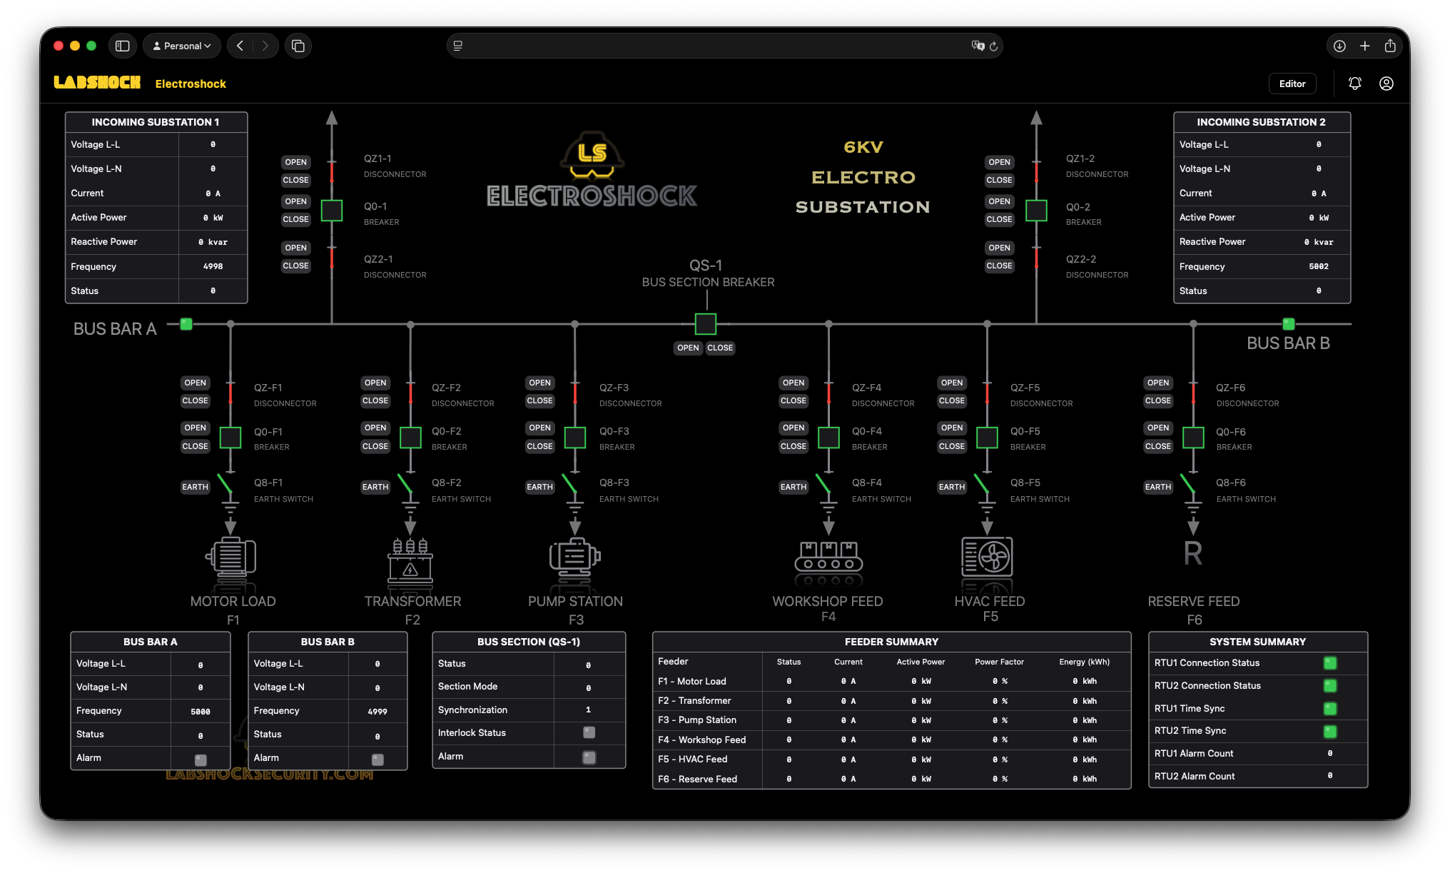Click the Bus Bar A Alarm indicator
The image size is (1450, 873).
(201, 760)
